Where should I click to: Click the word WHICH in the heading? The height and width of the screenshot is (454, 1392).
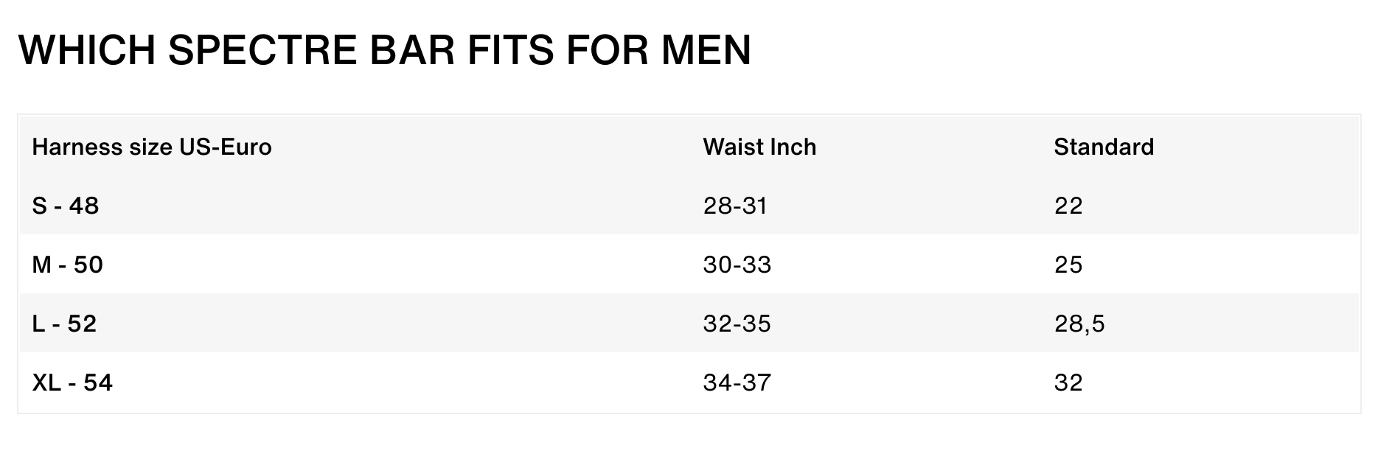87,50
